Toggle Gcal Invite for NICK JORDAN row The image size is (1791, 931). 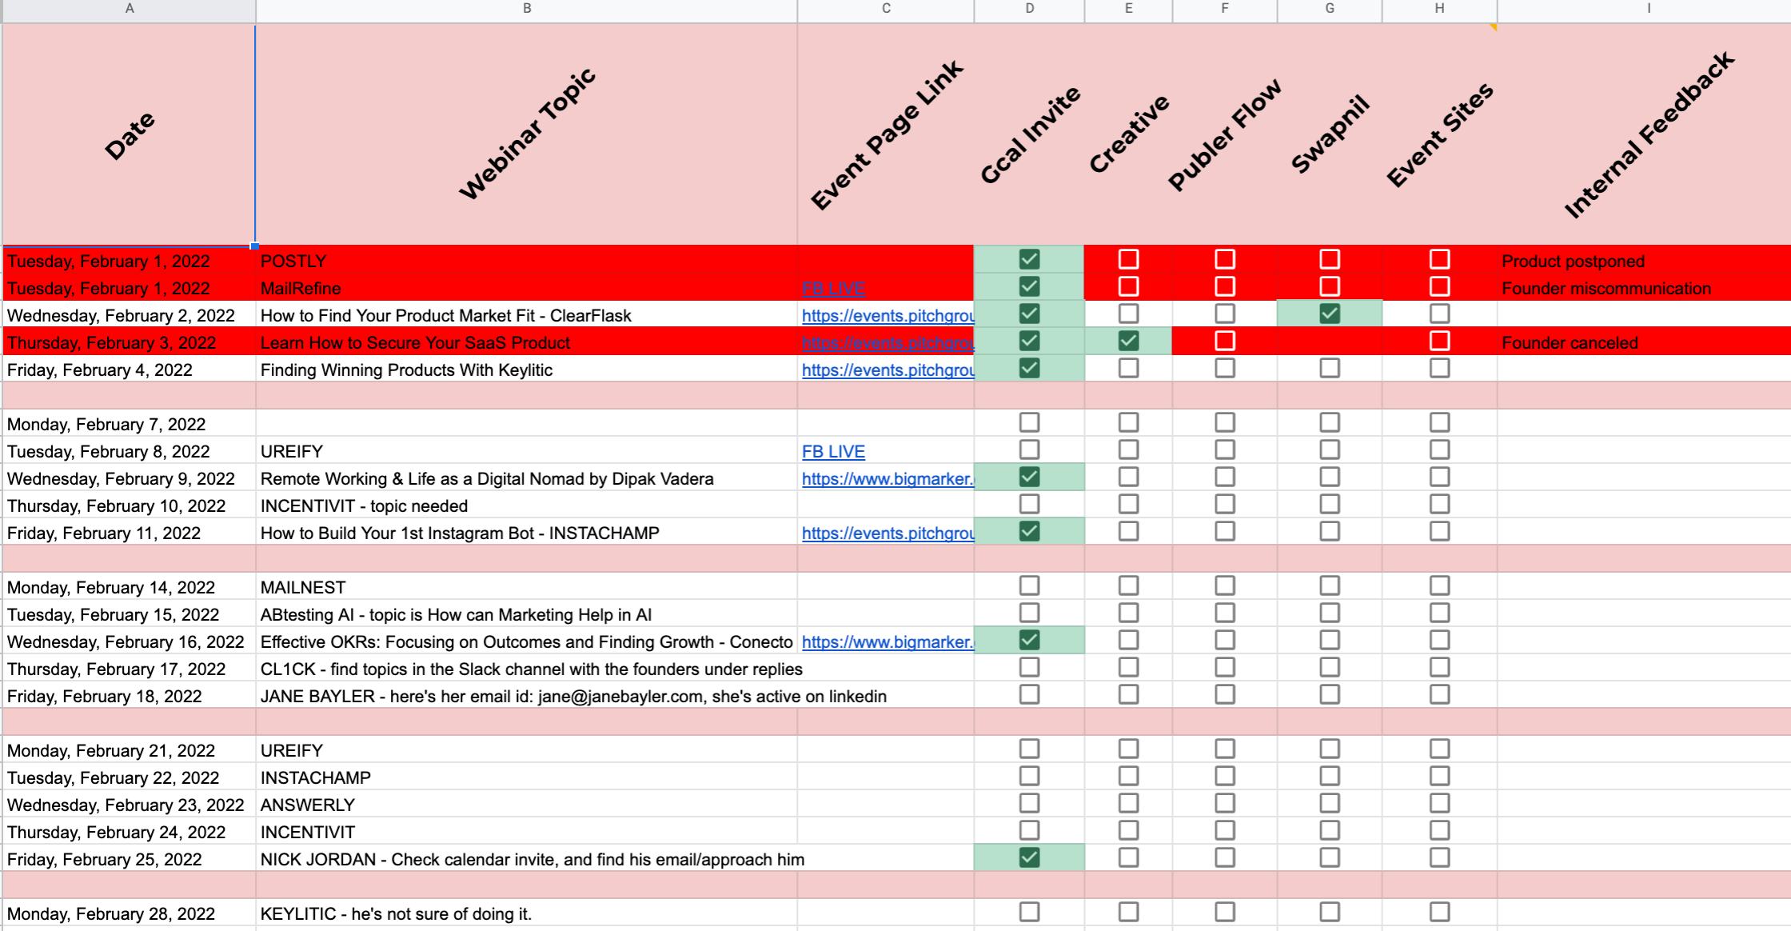point(1029,858)
